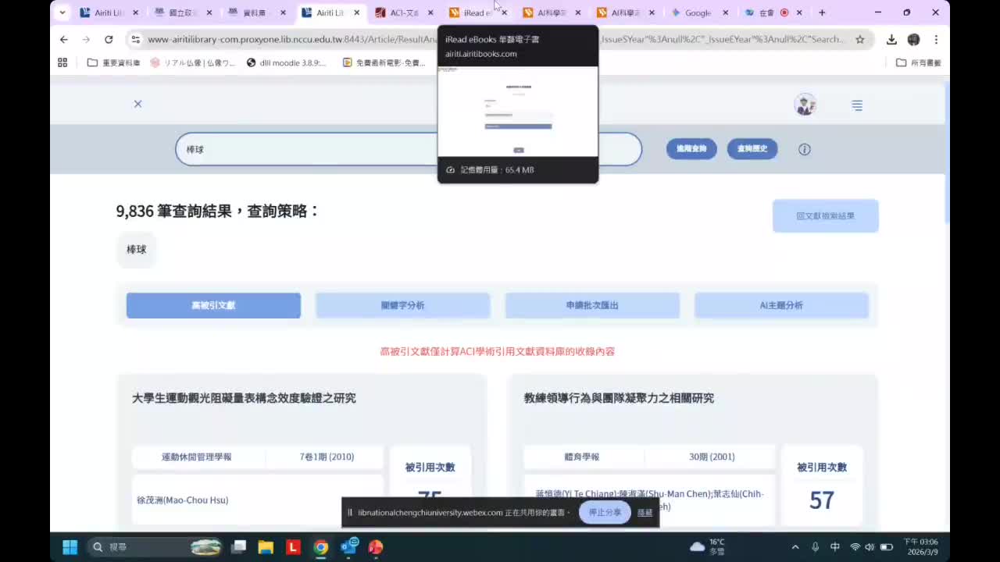This screenshot has height=562, width=1000.
Task: Open the hamburger menu beside the avatar
Action: [856, 105]
